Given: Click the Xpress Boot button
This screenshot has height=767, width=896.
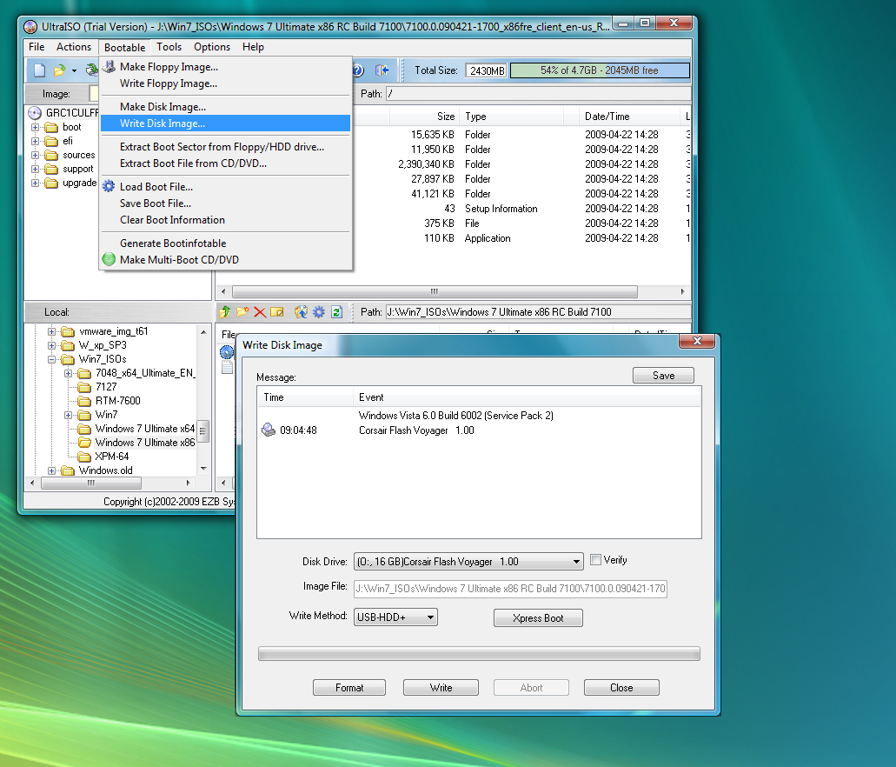Looking at the screenshot, I should tap(538, 617).
